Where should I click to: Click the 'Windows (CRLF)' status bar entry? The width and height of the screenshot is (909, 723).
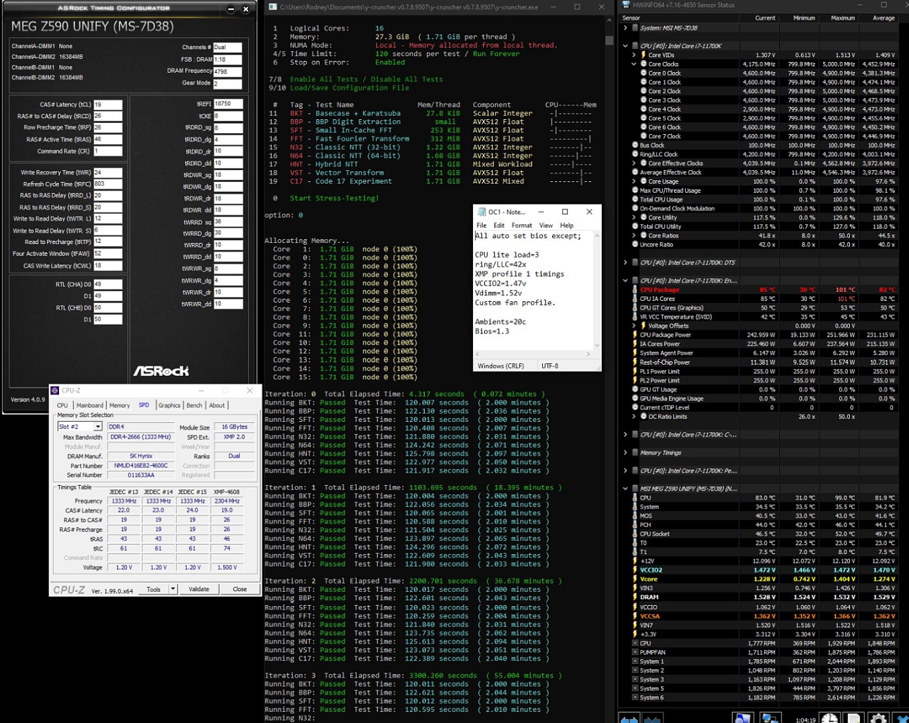point(501,366)
